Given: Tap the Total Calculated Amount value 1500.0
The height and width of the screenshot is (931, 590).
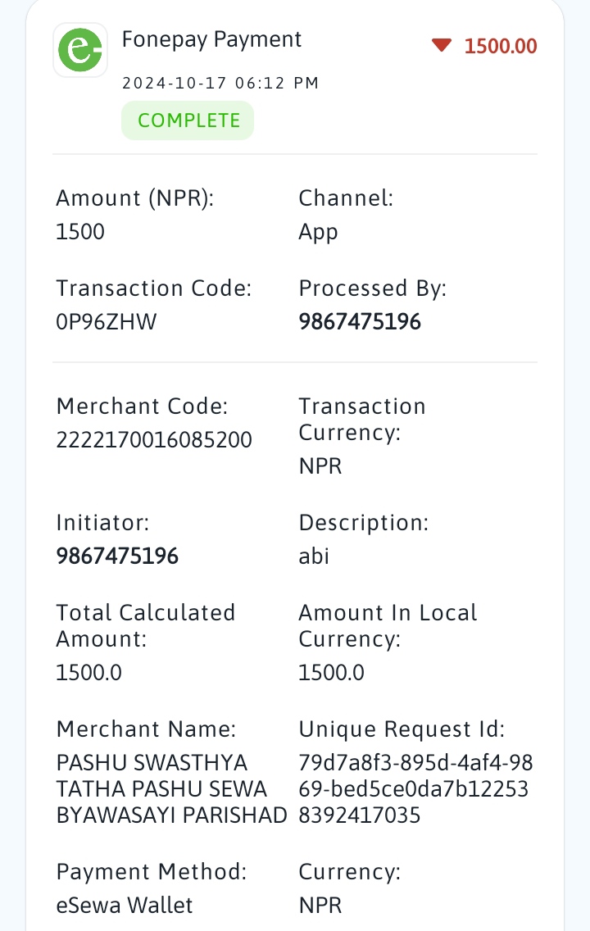Looking at the screenshot, I should click(88, 673).
